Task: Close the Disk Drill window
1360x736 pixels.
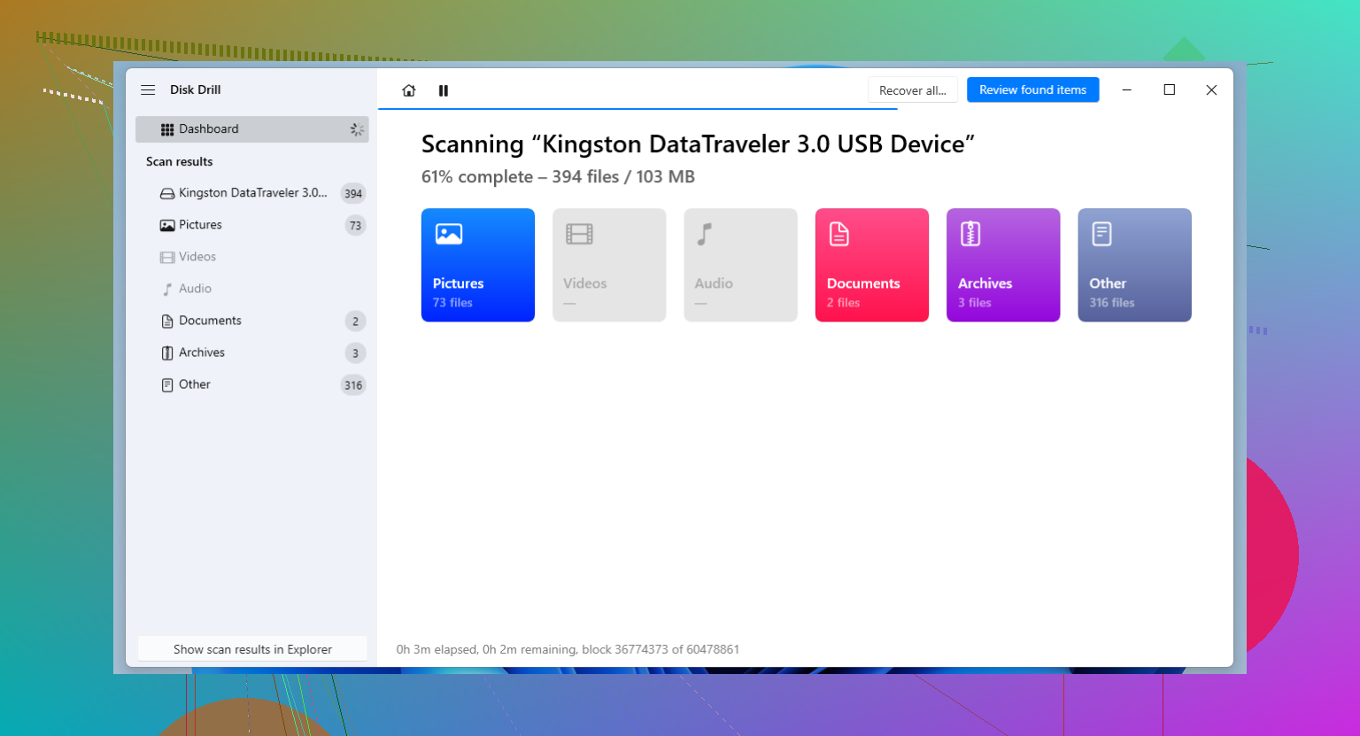Action: 1211,89
